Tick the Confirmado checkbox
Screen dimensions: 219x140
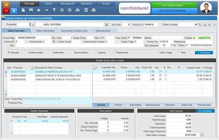[x=51, y=52]
